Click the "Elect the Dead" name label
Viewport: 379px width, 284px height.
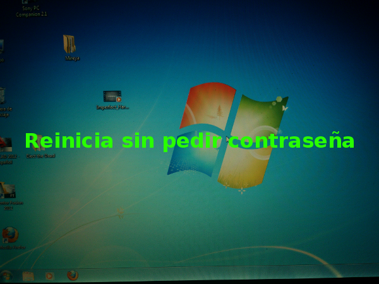coord(40,155)
